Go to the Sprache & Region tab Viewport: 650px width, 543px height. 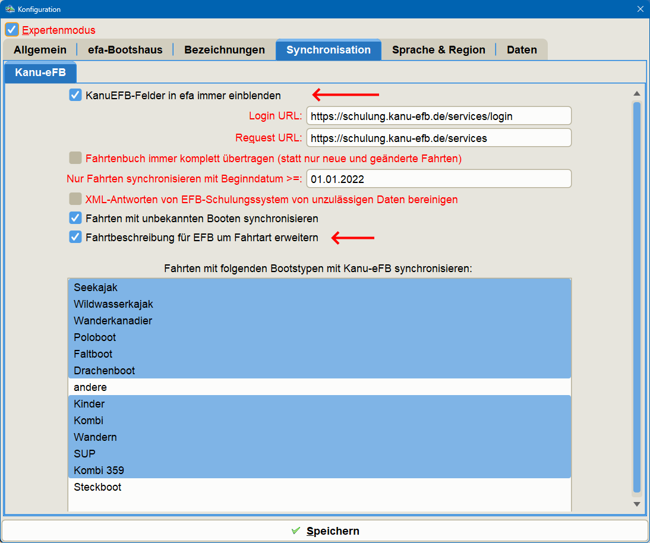pos(438,50)
